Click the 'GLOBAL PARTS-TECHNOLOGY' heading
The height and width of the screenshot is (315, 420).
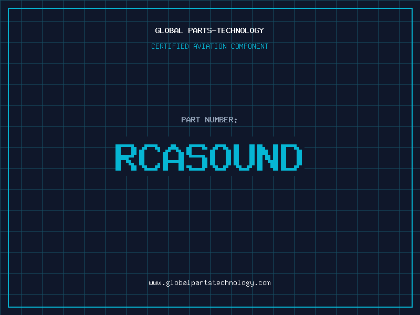[209, 30]
